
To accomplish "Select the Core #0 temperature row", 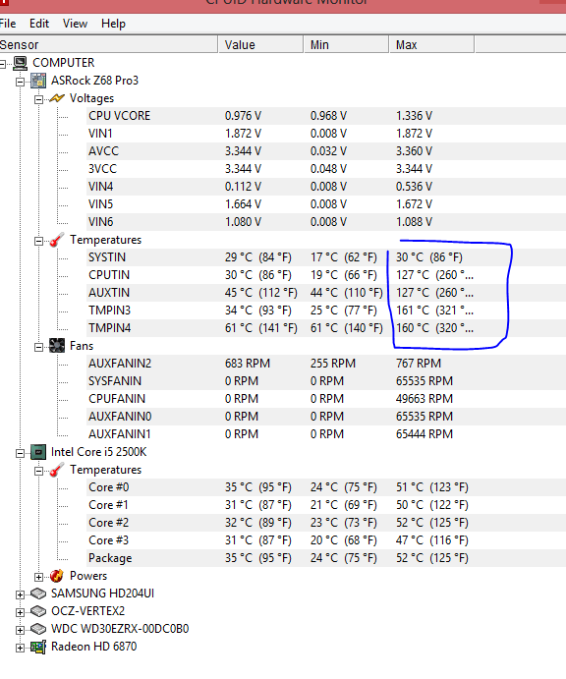I will [x=326, y=487].
